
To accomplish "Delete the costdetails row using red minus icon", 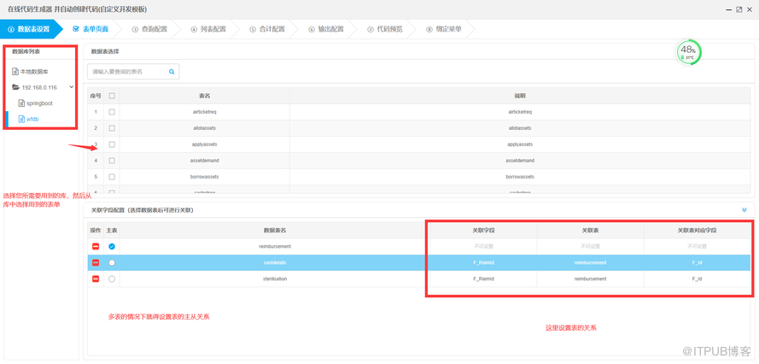I will click(96, 263).
